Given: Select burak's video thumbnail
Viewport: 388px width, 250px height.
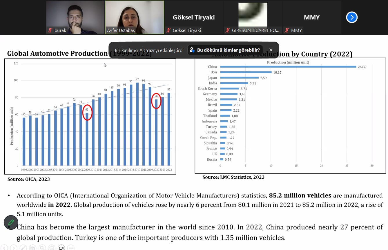Looking at the screenshot, I should [x=75, y=17].
